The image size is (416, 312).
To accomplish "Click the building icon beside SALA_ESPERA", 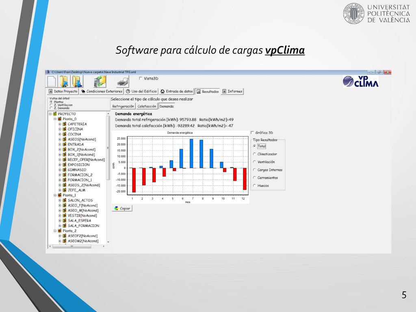I will pos(65,221).
